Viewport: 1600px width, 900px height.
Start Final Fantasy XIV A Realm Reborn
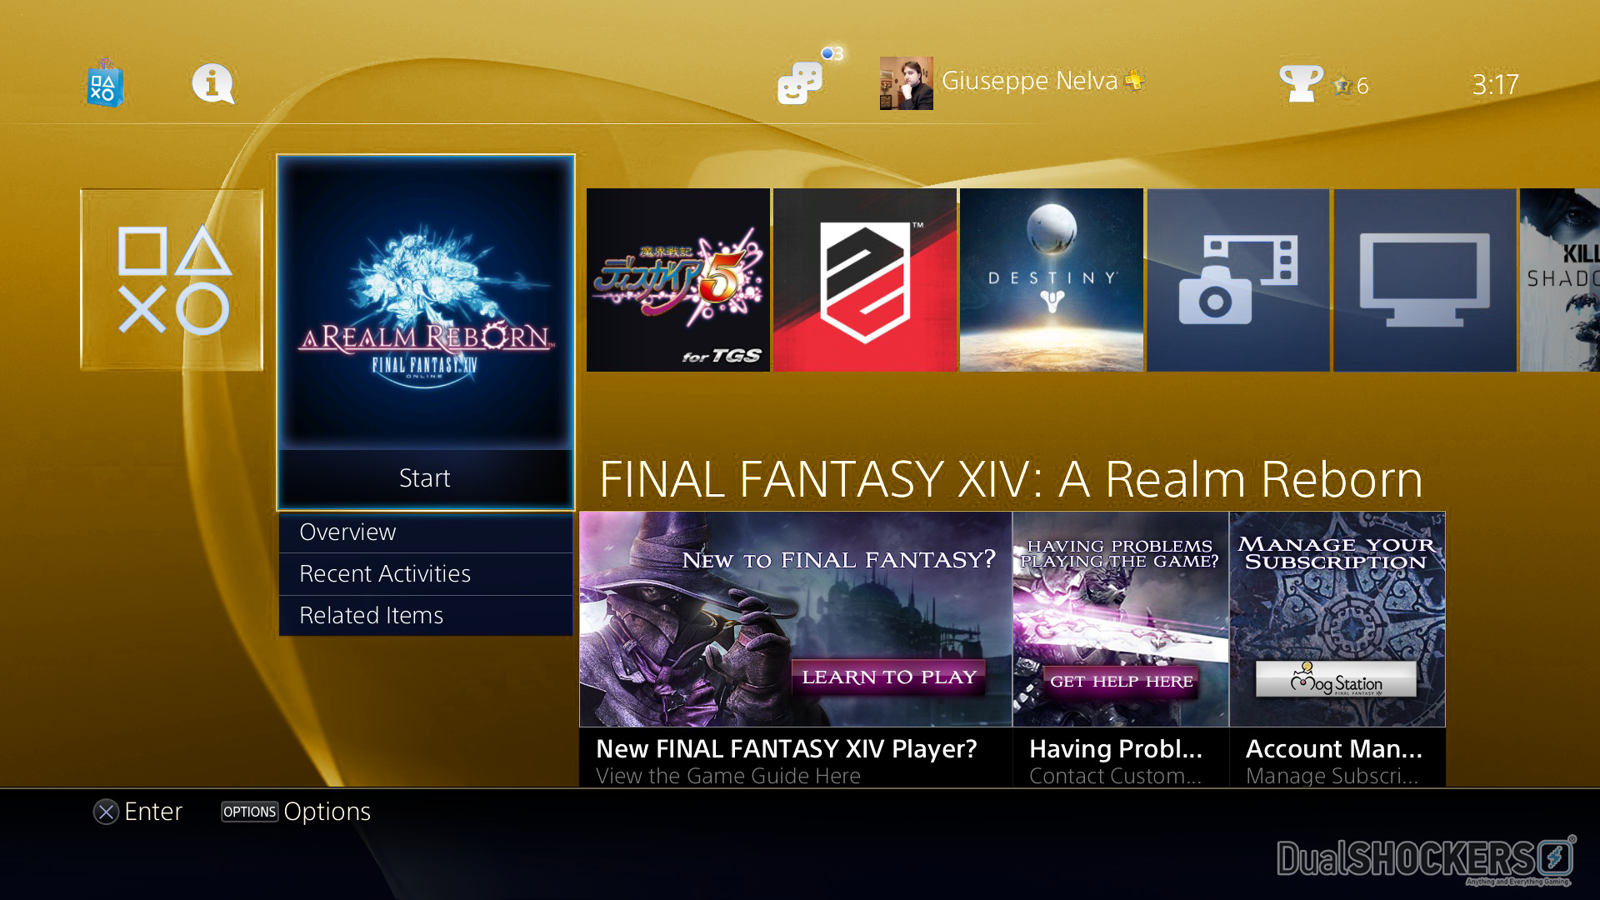tap(426, 478)
